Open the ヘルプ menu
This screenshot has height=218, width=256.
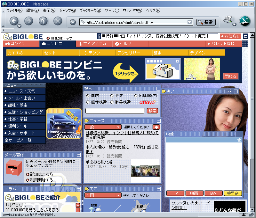tap(153, 11)
